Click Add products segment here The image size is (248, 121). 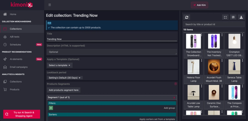(64, 90)
